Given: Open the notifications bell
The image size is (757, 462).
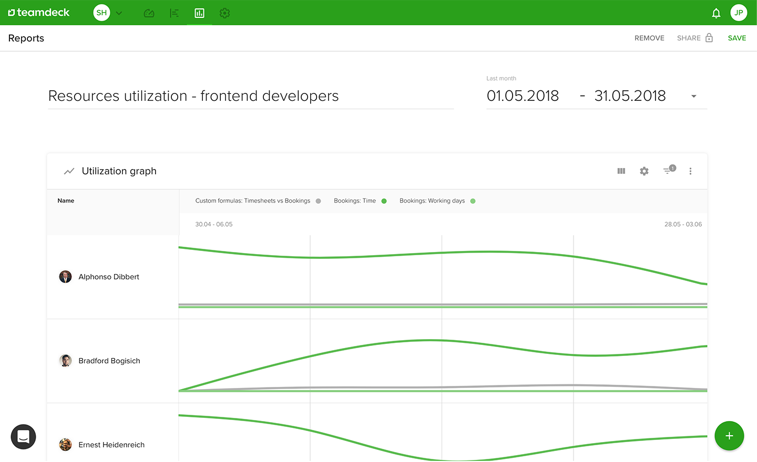Looking at the screenshot, I should click(716, 13).
